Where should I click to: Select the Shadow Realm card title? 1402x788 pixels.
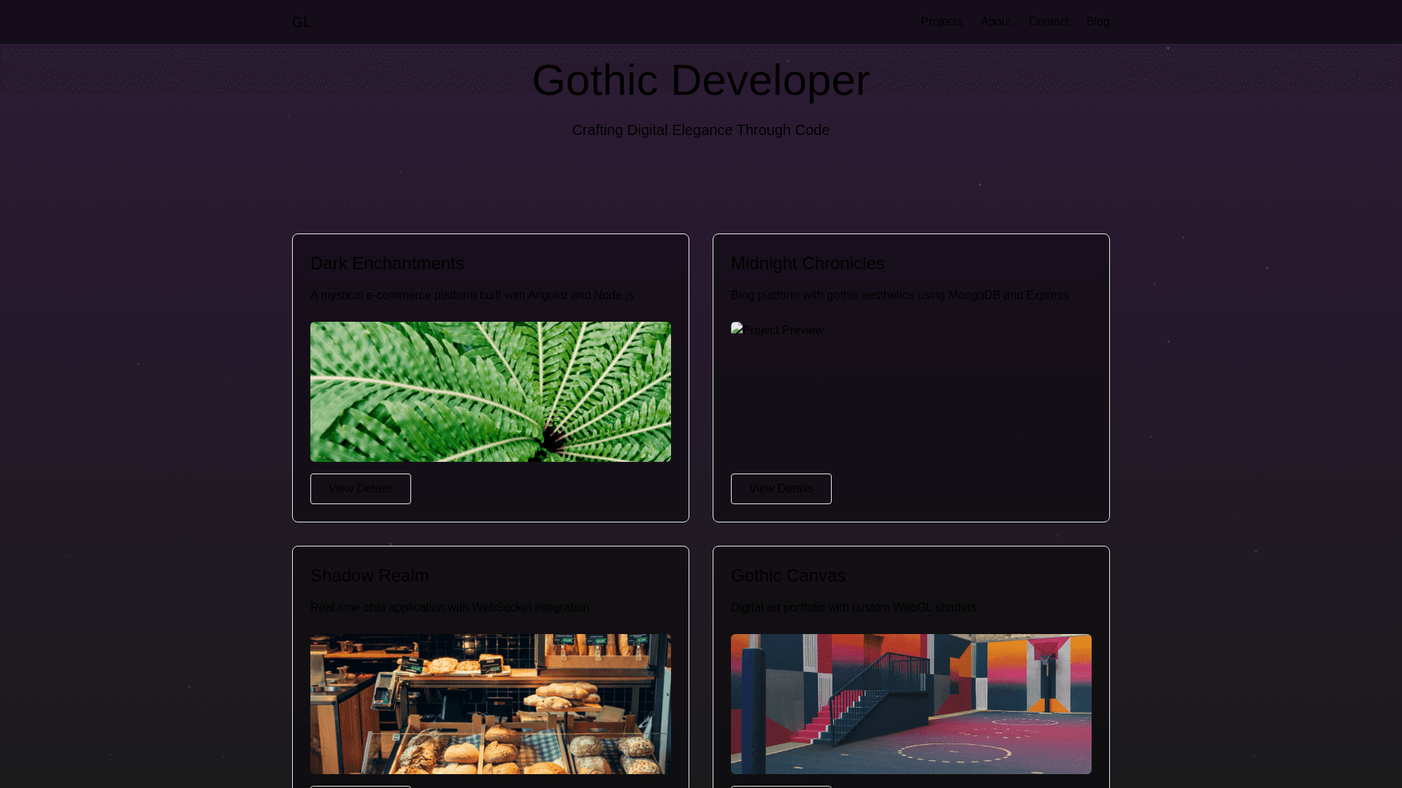point(369,576)
